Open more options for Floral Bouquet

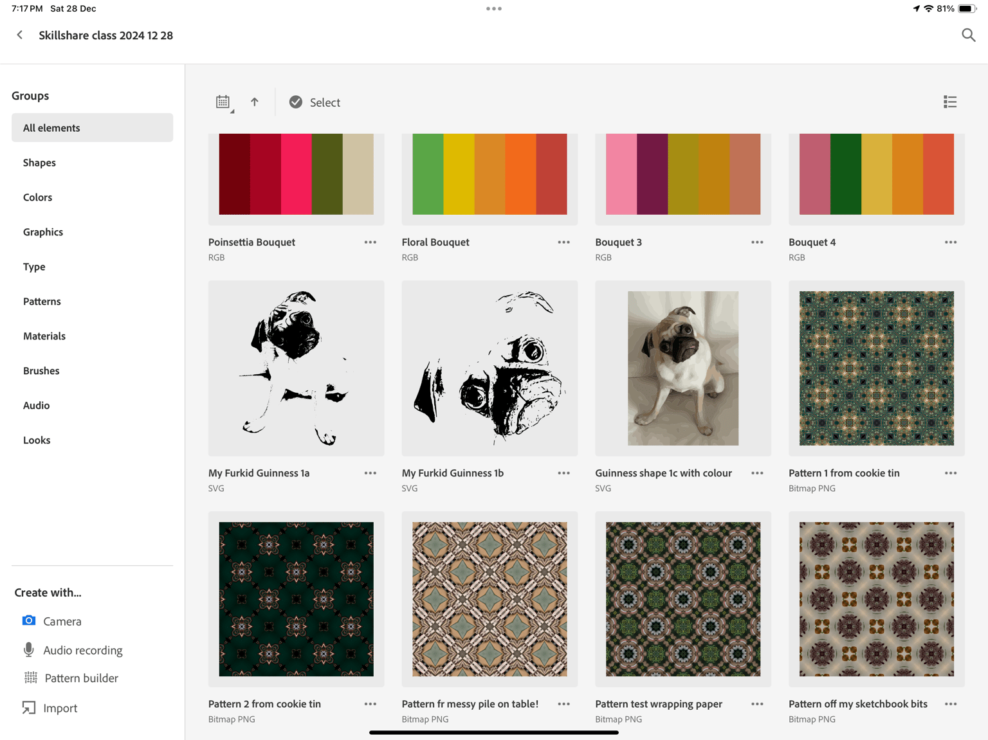(x=564, y=242)
